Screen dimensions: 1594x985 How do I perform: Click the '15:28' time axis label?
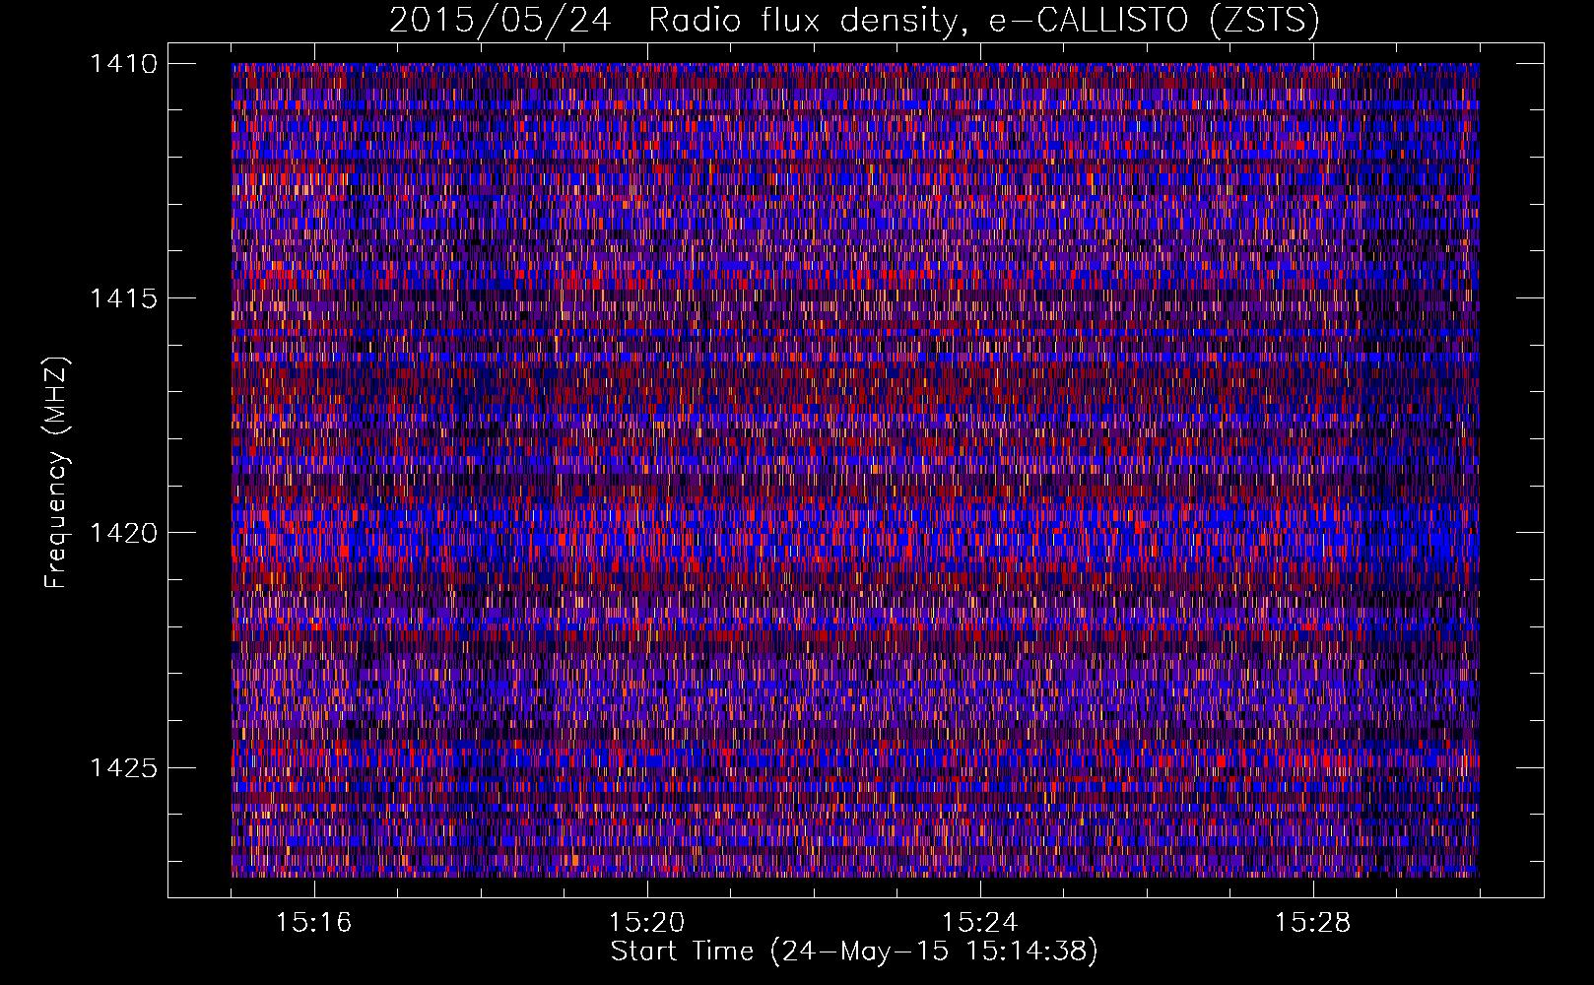point(1313,923)
